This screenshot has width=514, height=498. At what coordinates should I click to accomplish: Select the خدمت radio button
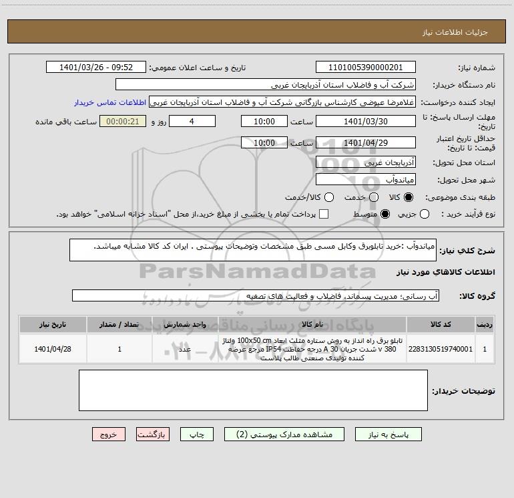pyautogui.click(x=374, y=197)
